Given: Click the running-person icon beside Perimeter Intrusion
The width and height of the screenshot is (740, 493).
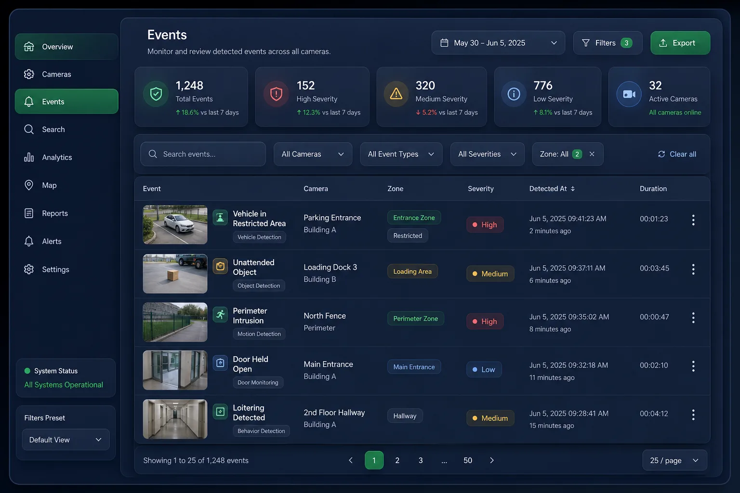Looking at the screenshot, I should click(220, 315).
